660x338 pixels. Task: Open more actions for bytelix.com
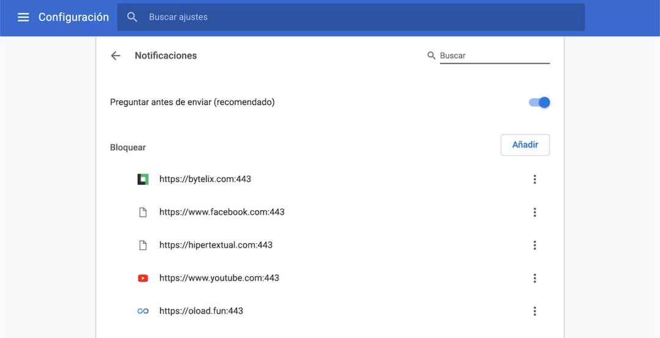535,179
